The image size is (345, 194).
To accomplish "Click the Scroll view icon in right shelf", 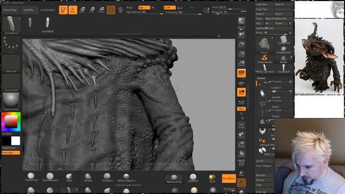I will (241, 35).
